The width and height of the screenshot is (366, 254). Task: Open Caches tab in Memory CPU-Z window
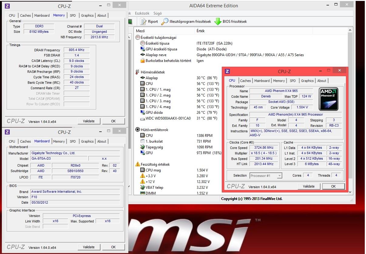[25, 15]
